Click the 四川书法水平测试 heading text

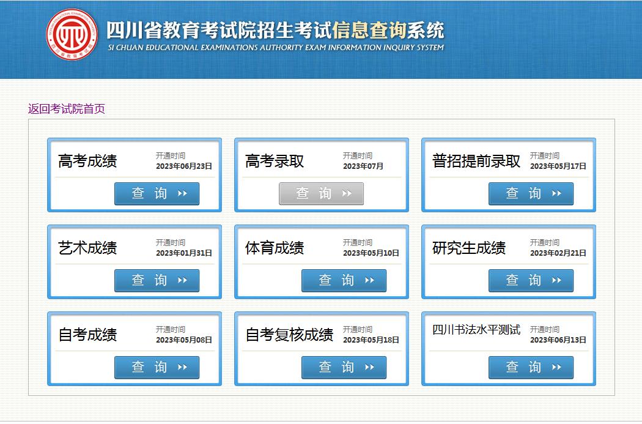[x=476, y=330]
